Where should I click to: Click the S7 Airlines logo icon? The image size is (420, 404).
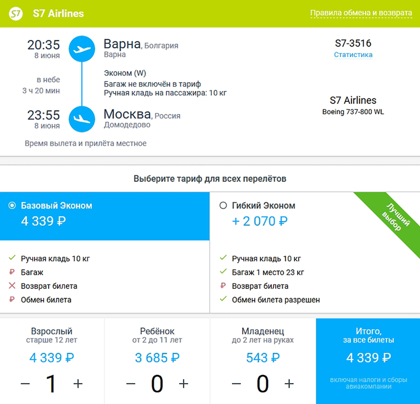[x=16, y=13]
